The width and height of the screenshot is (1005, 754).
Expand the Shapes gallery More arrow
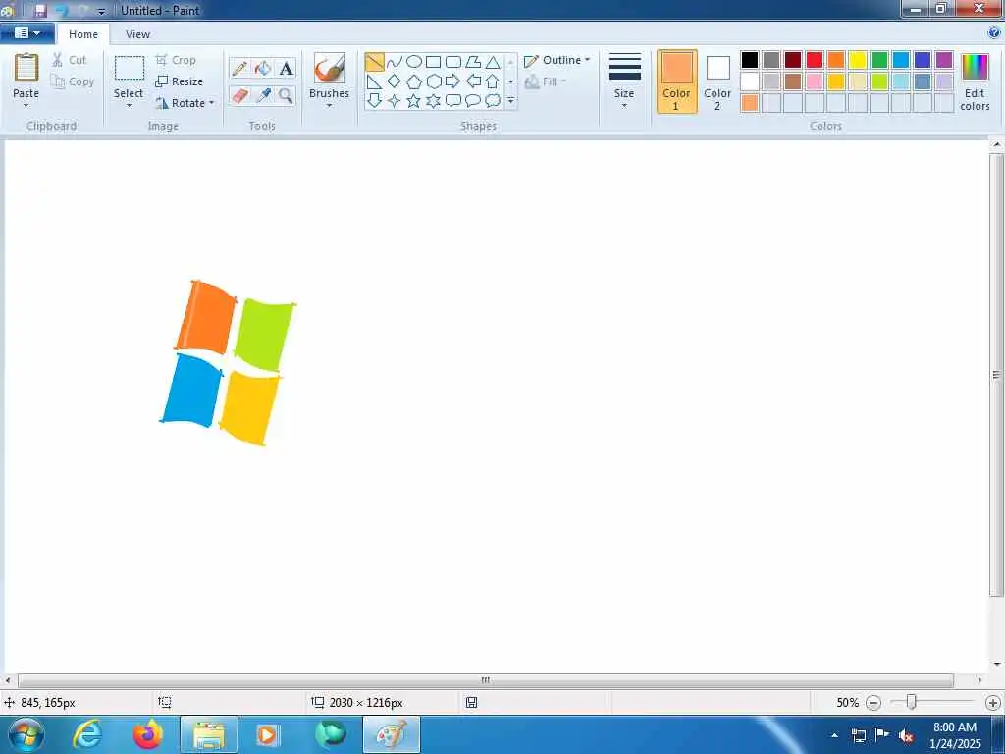[x=510, y=101]
